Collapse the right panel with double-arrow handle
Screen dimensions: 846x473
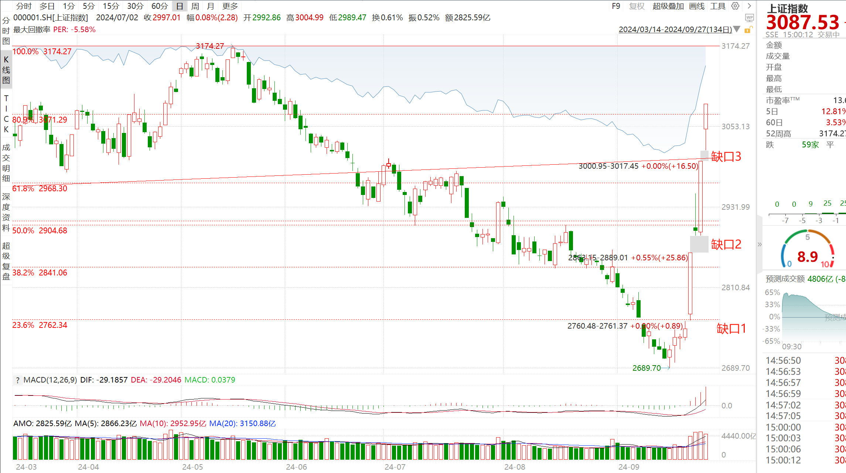click(760, 244)
